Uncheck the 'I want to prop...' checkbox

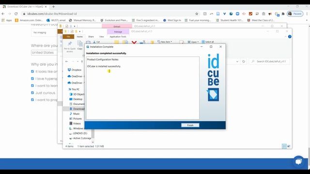pyautogui.click(x=32, y=100)
